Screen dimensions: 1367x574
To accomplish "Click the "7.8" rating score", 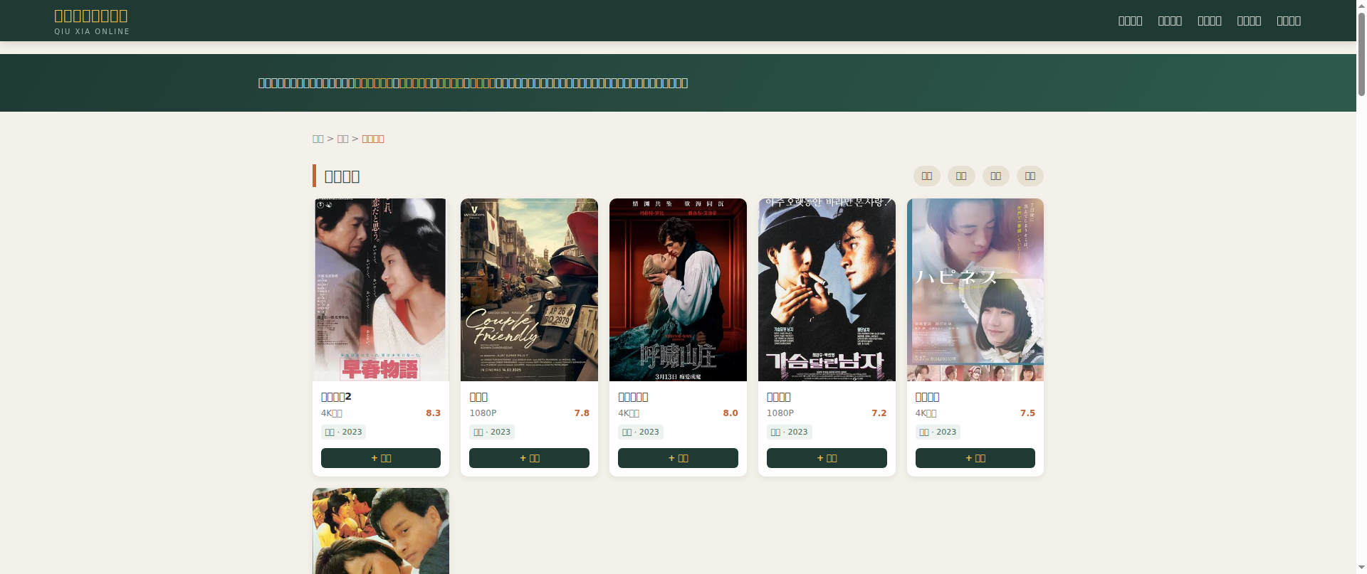I will coord(582,413).
